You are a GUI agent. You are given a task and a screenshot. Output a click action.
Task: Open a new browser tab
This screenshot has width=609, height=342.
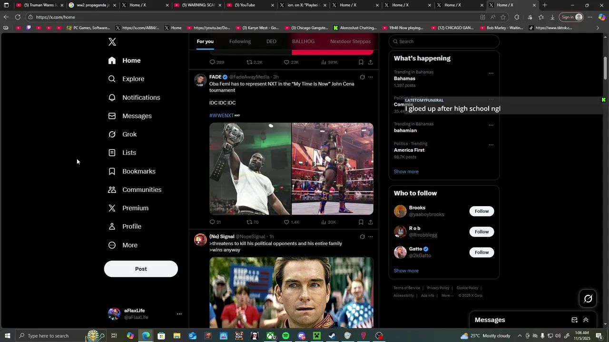[x=545, y=5]
